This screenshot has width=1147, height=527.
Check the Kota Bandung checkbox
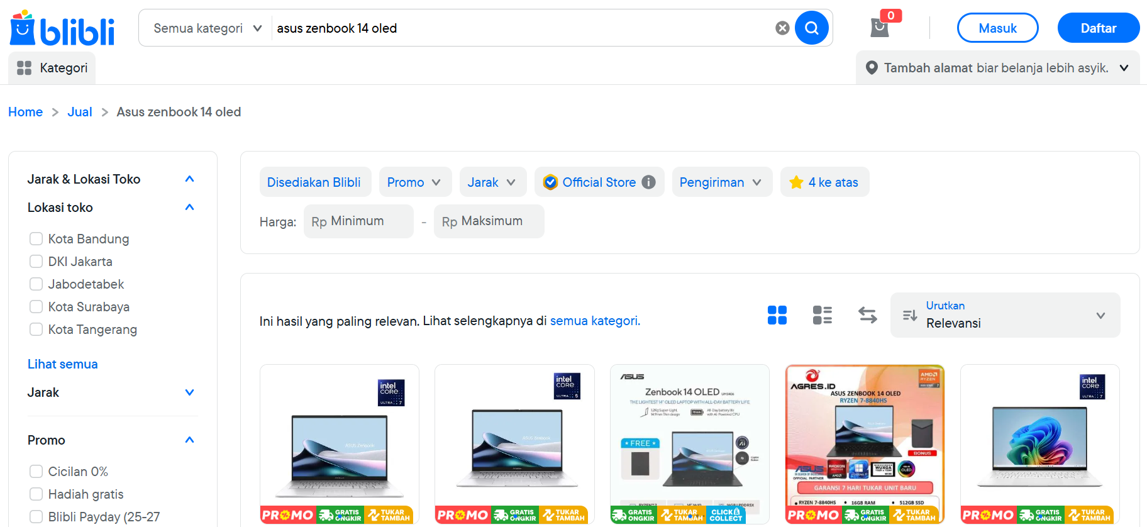(x=36, y=239)
